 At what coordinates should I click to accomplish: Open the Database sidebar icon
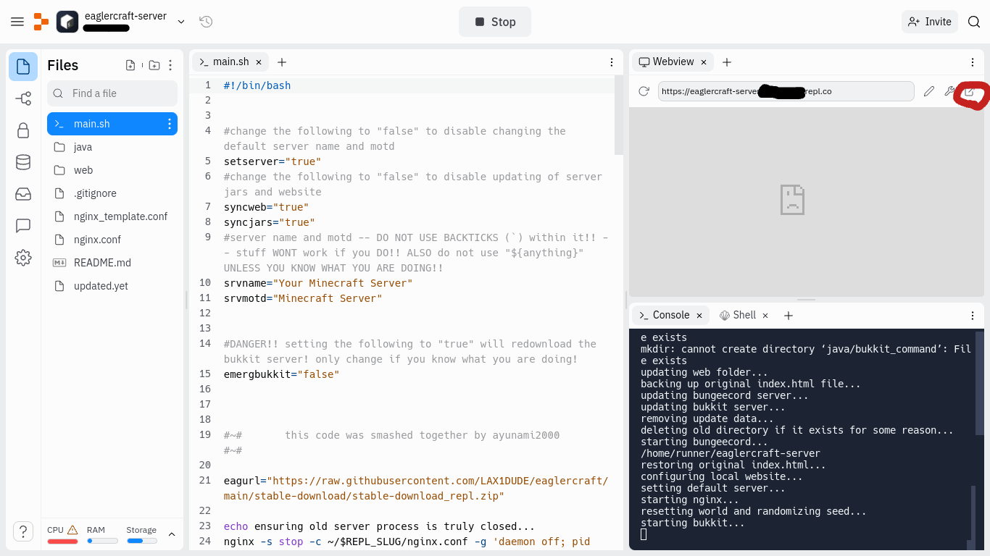click(x=23, y=162)
